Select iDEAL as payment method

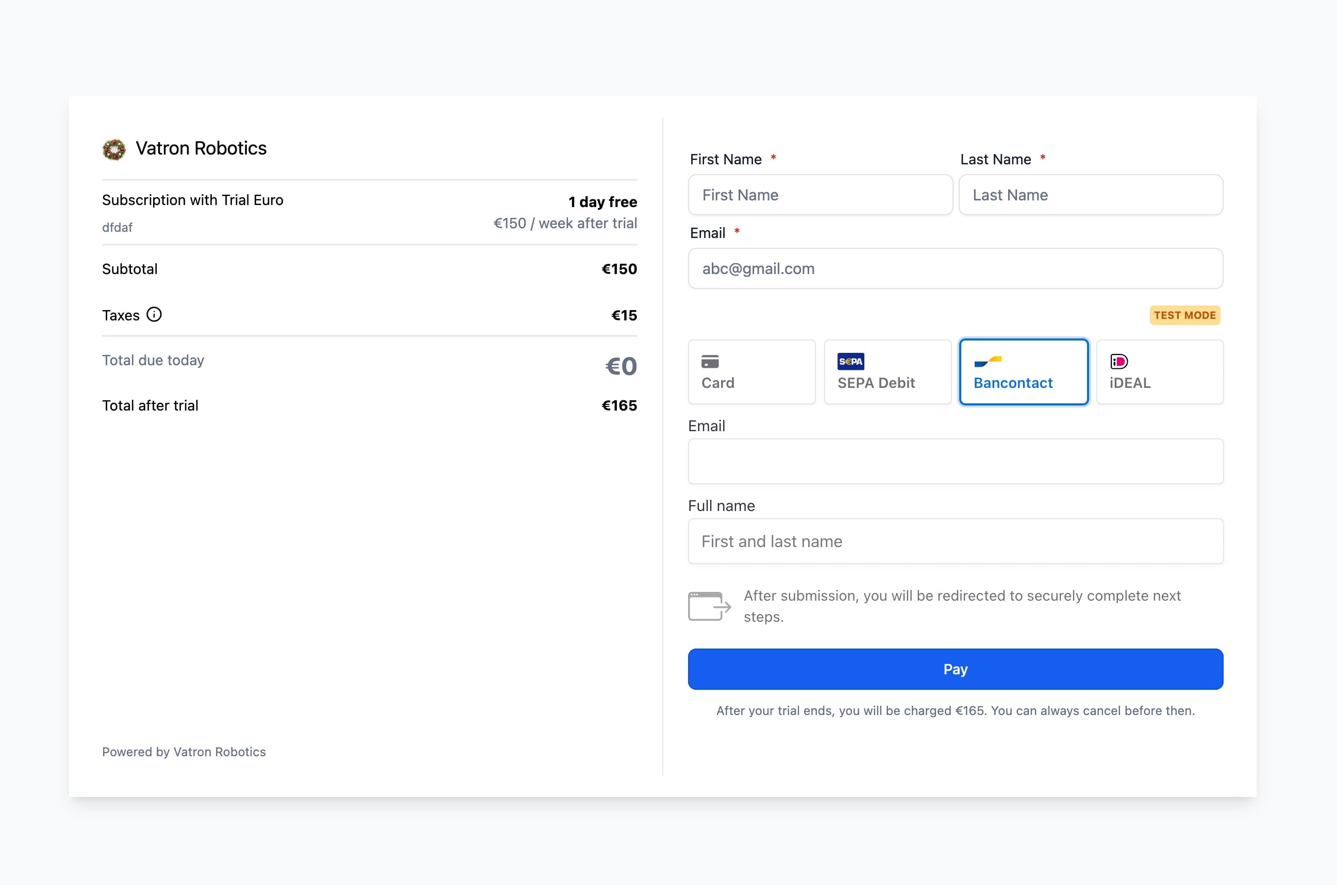[x=1160, y=372]
